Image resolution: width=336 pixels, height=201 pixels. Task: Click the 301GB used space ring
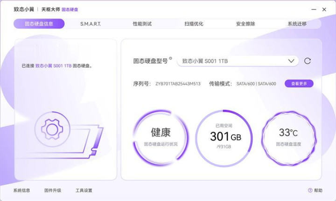224,138
